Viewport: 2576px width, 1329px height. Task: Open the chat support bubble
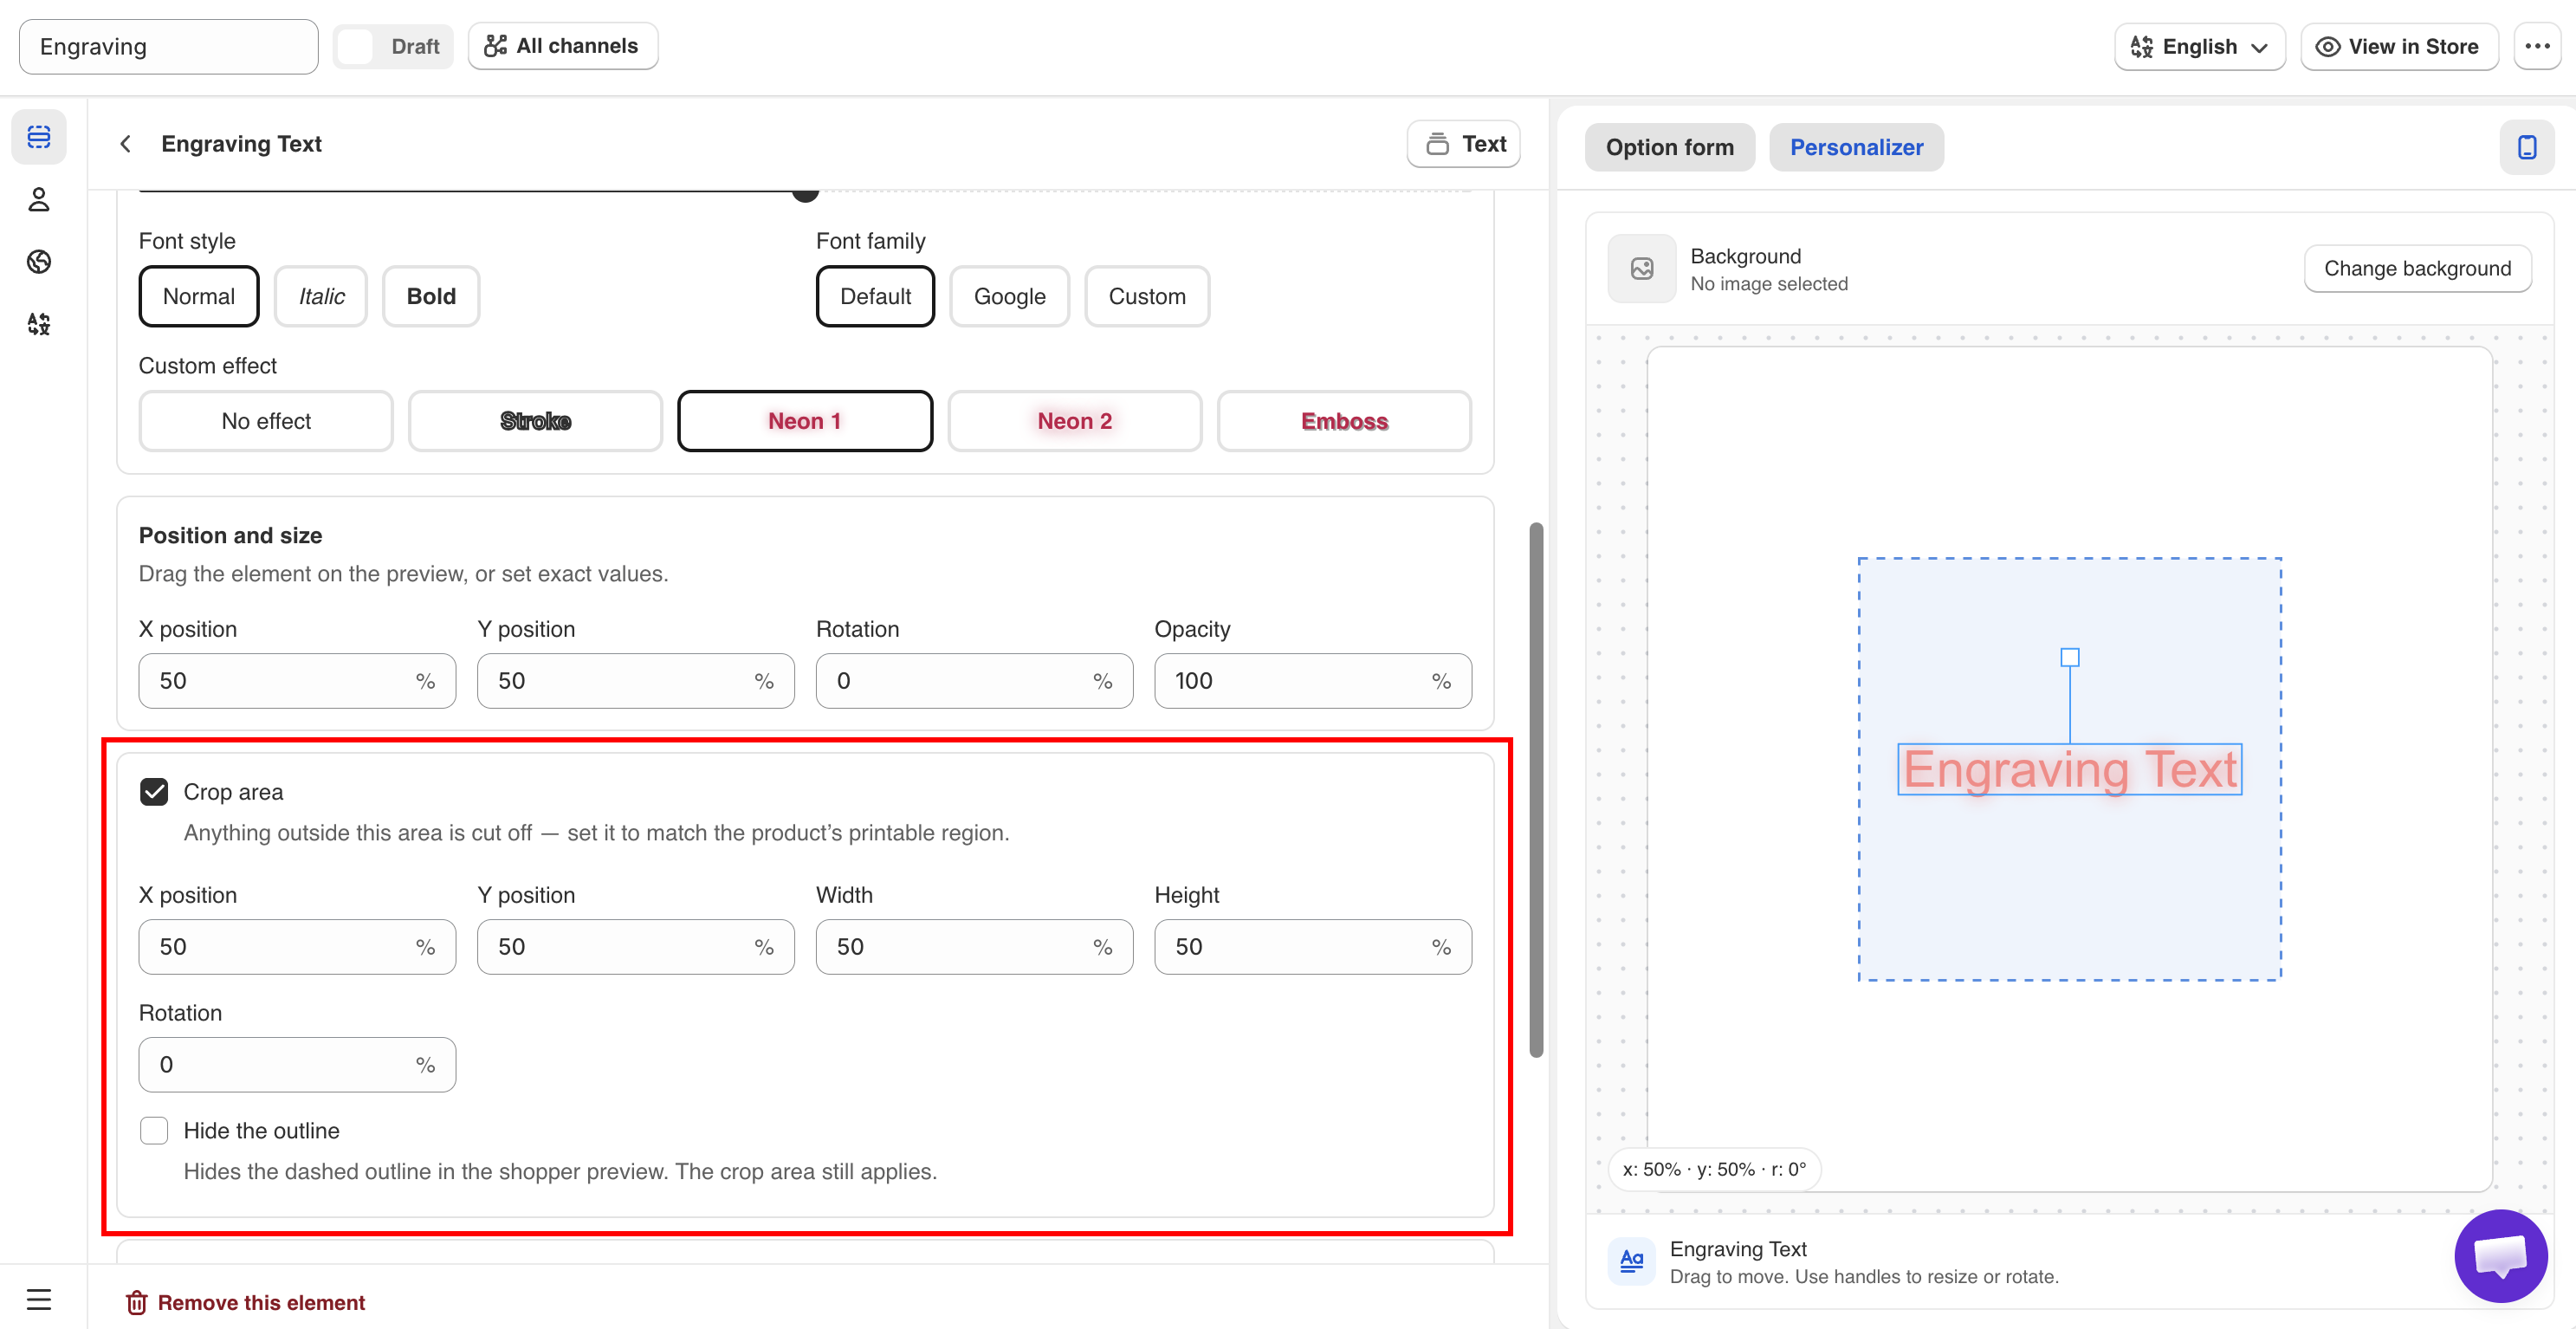coord(2501,1255)
